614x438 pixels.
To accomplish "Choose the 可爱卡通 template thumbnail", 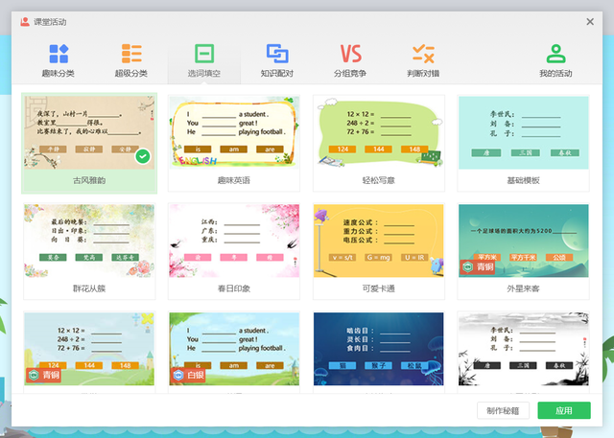I will 379,241.
